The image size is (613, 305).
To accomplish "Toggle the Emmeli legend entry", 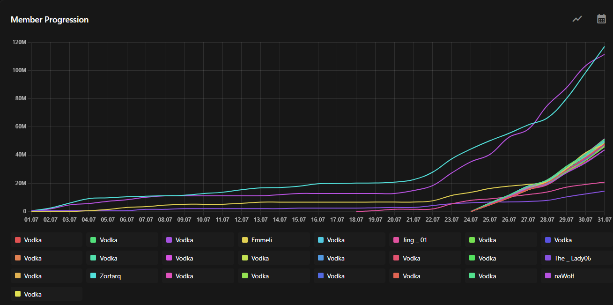I will 274,240.
